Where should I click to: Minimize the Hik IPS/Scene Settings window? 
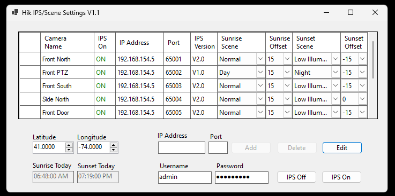coord(327,12)
